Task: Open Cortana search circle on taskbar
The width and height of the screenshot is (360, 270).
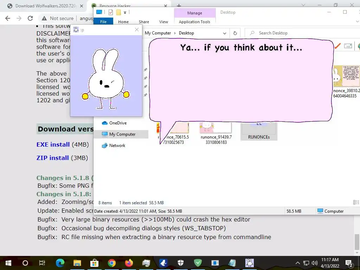Action: point(25,263)
